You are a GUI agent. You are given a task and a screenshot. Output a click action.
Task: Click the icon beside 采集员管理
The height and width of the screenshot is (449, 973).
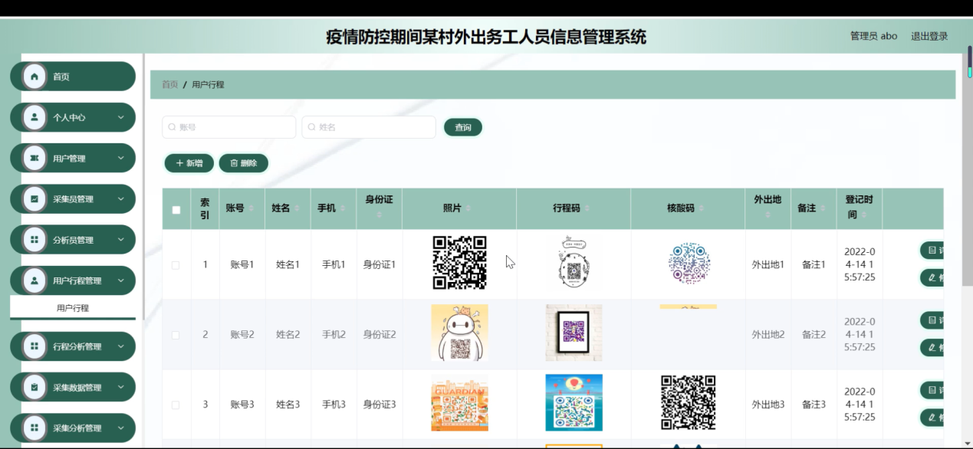35,199
